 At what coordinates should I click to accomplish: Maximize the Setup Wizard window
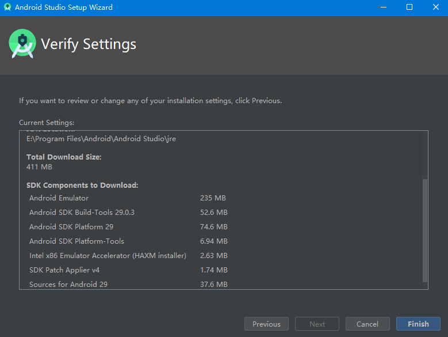pos(409,7)
